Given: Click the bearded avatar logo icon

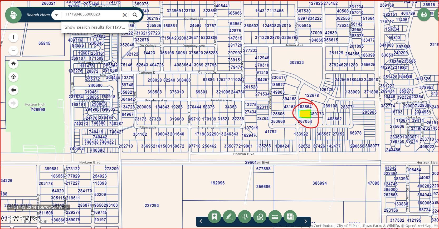Looking at the screenshot, I should point(13,15).
